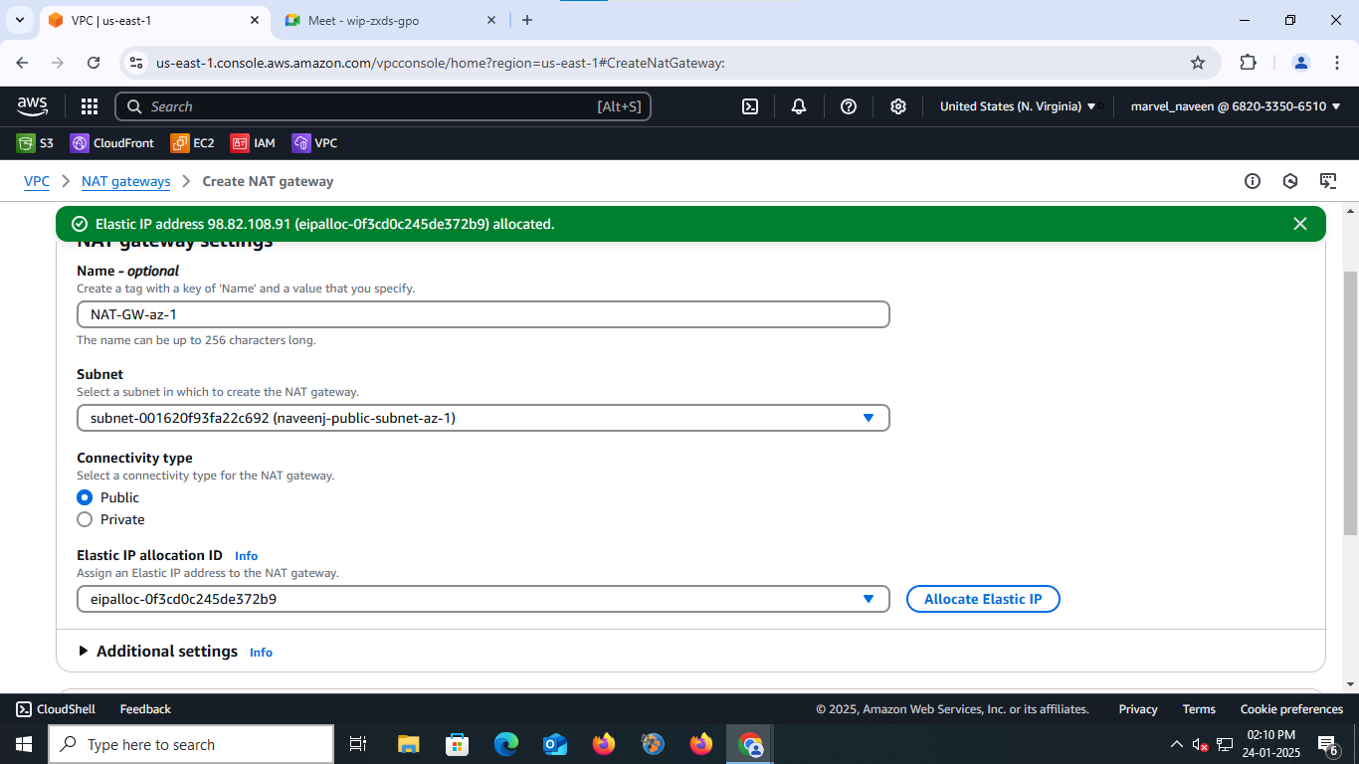Open the IAM shortcut

click(x=253, y=143)
